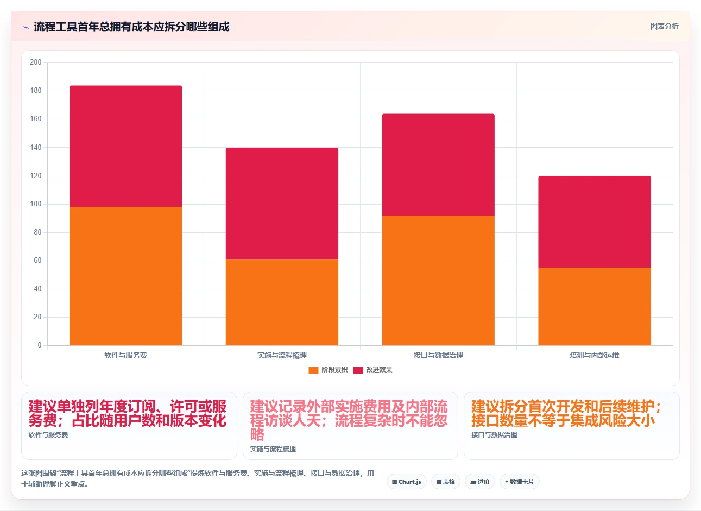The image size is (701, 511).
Task: Click the red bar segment for 软件与服务费
Action: pyautogui.click(x=125, y=146)
